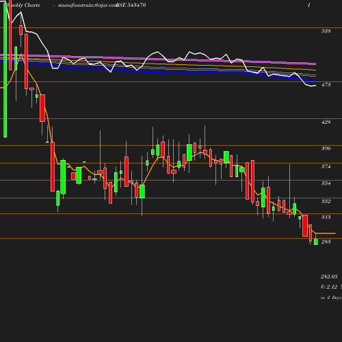Click the last green candle near 283
Viewport: 342px width, 342px height.
(316, 241)
